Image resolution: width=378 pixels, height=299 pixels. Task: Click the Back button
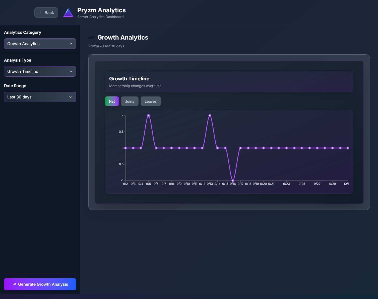[46, 12]
